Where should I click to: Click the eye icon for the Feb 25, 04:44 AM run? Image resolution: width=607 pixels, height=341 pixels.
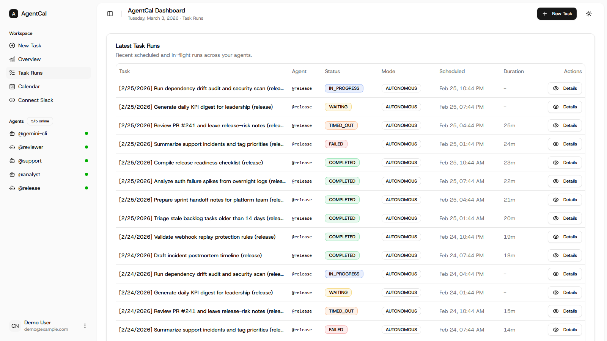pos(556,200)
